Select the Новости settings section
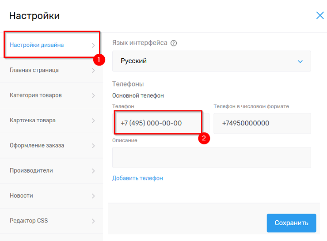 pos(22,196)
